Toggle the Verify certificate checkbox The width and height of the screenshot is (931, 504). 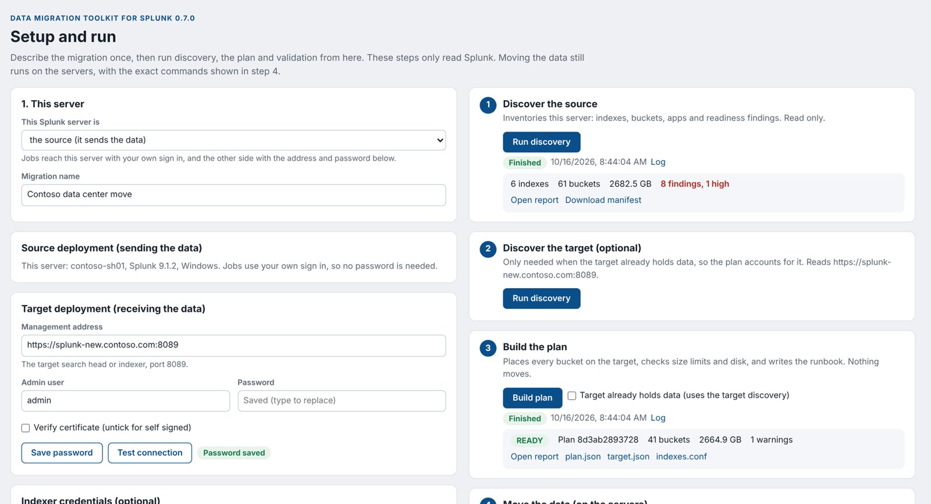point(26,428)
